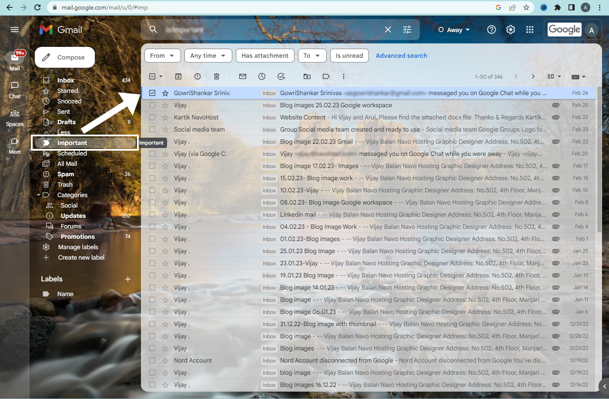609x399 pixels.
Task: Click the Labels tag icon in toolbar
Action: coord(326,76)
